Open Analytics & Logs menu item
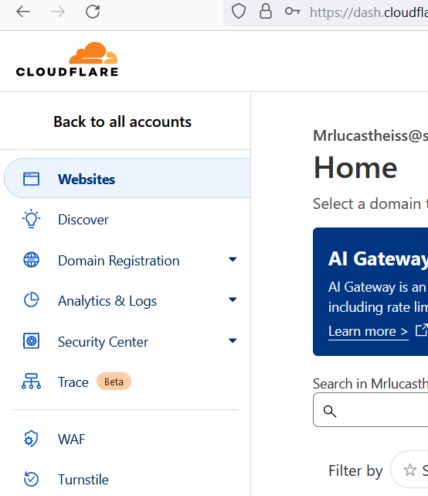 107,301
